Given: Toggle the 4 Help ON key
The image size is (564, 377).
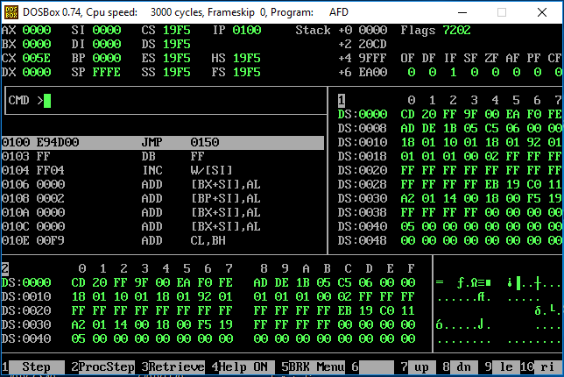Looking at the screenshot, I should [245, 366].
